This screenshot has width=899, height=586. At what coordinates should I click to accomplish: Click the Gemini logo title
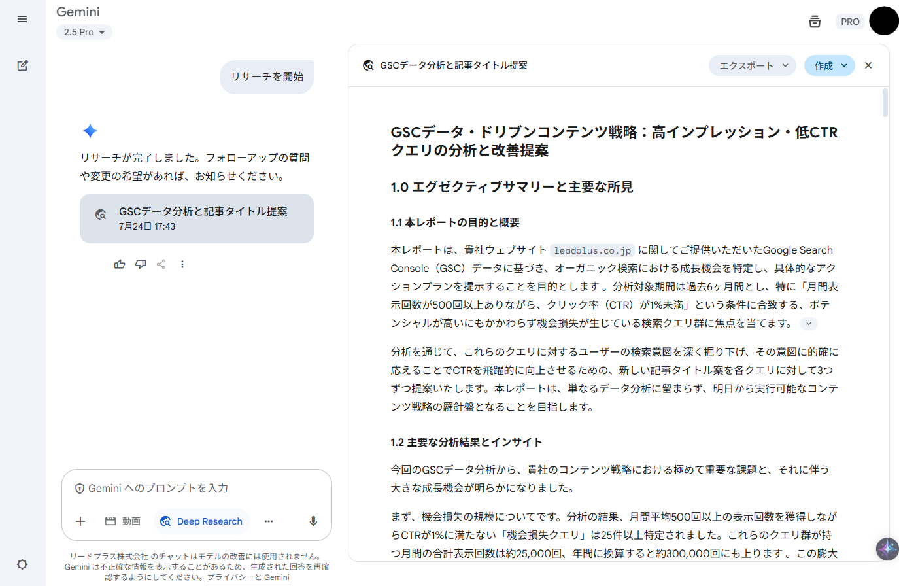78,12
